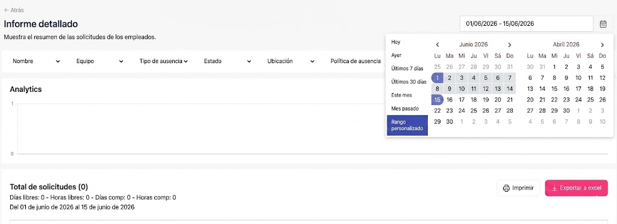Click the Días libres summary line
This screenshot has height=224, width=617.
click(93, 198)
